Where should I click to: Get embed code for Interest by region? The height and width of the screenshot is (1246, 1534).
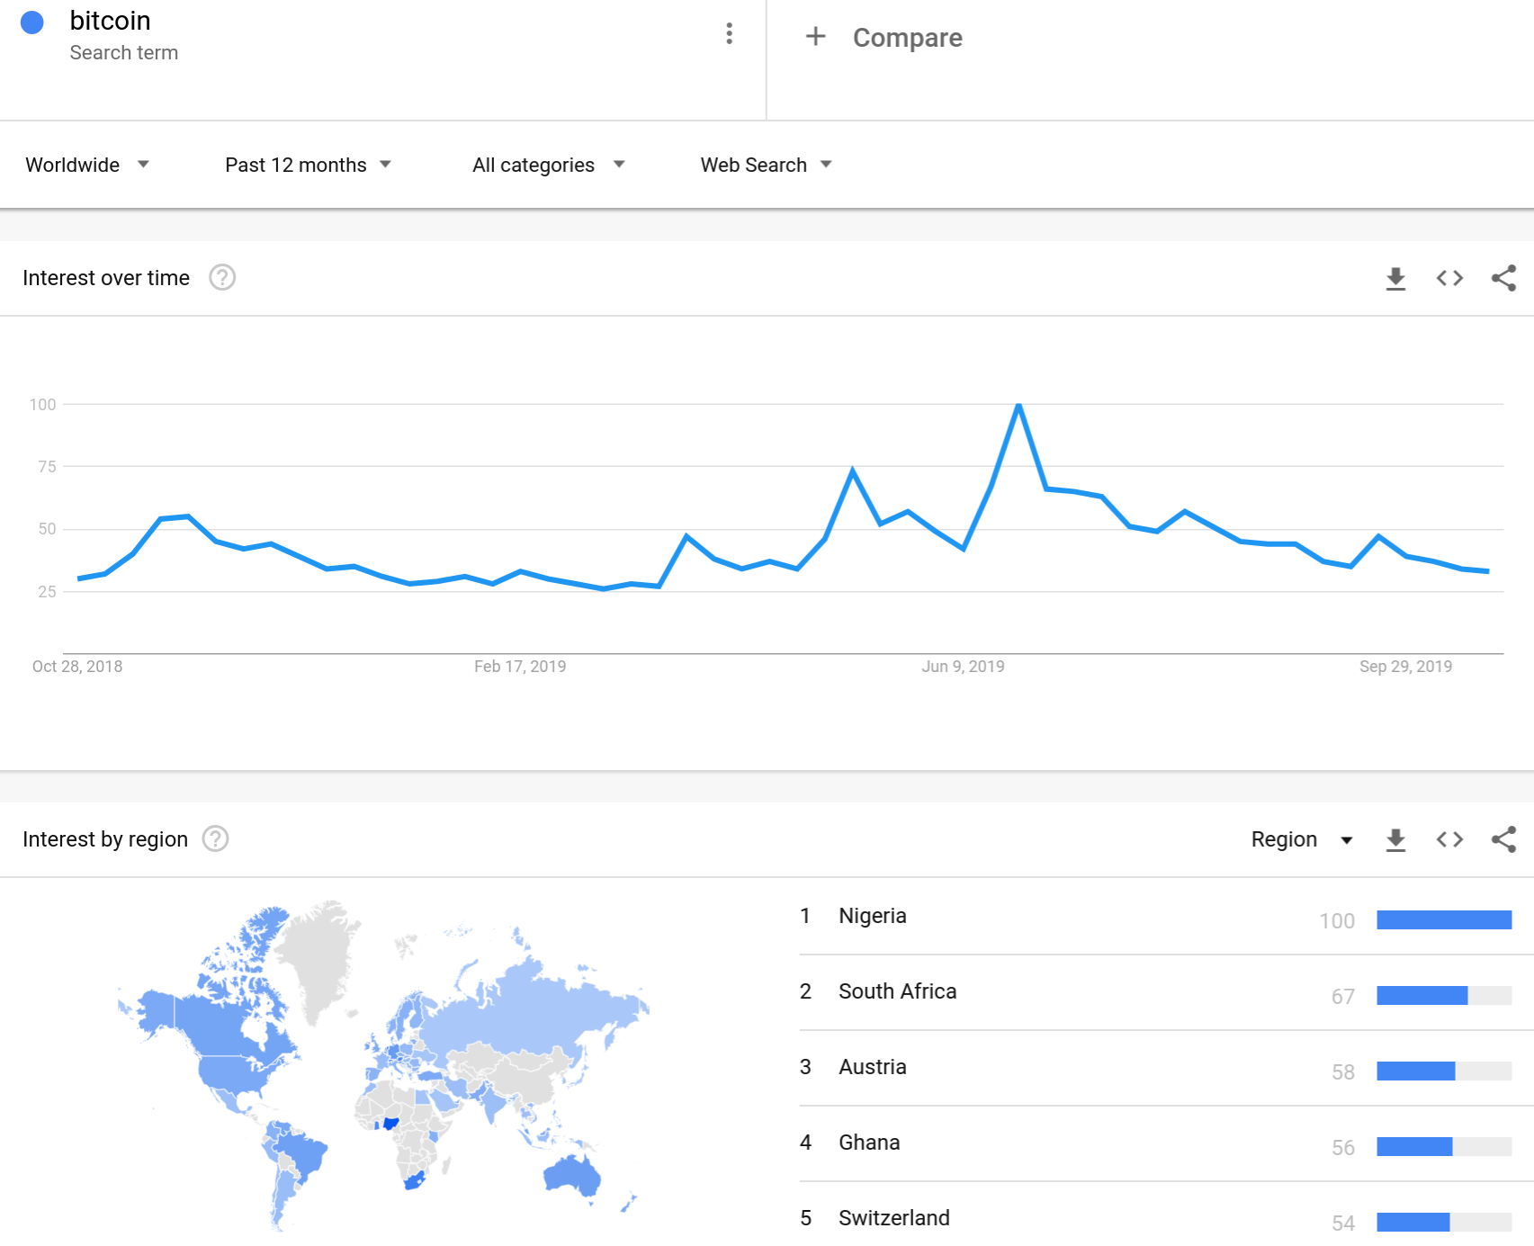[x=1449, y=839]
